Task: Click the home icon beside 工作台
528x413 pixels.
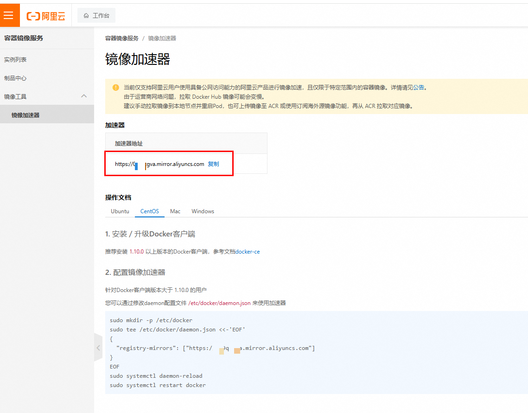Action: point(86,15)
